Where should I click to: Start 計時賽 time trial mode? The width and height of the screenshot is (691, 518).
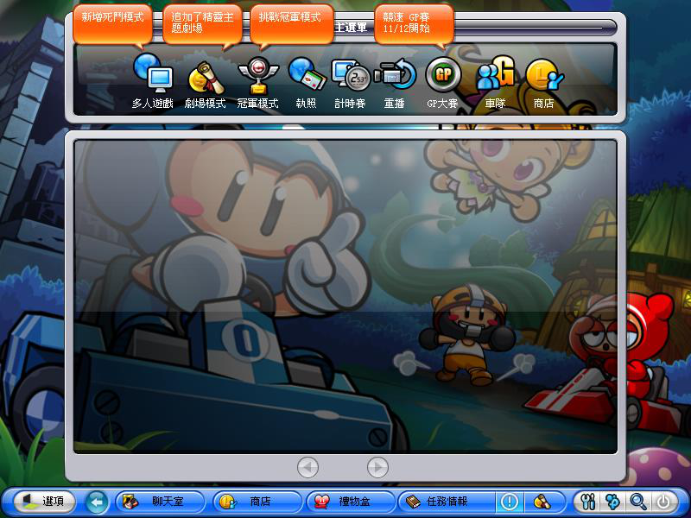pos(351,78)
